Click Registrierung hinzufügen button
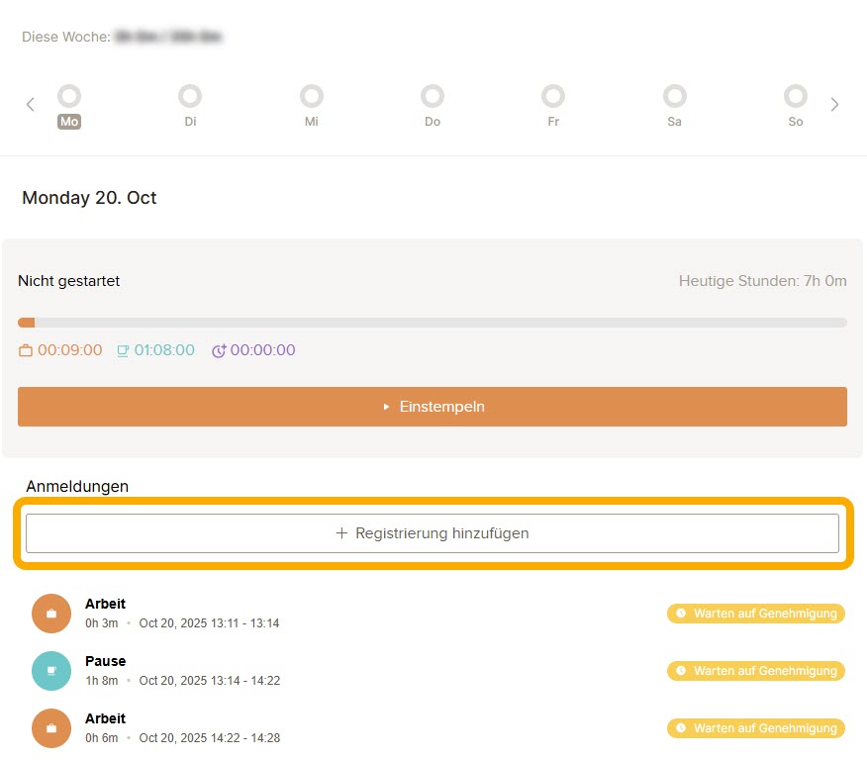The width and height of the screenshot is (867, 760). pos(433,533)
